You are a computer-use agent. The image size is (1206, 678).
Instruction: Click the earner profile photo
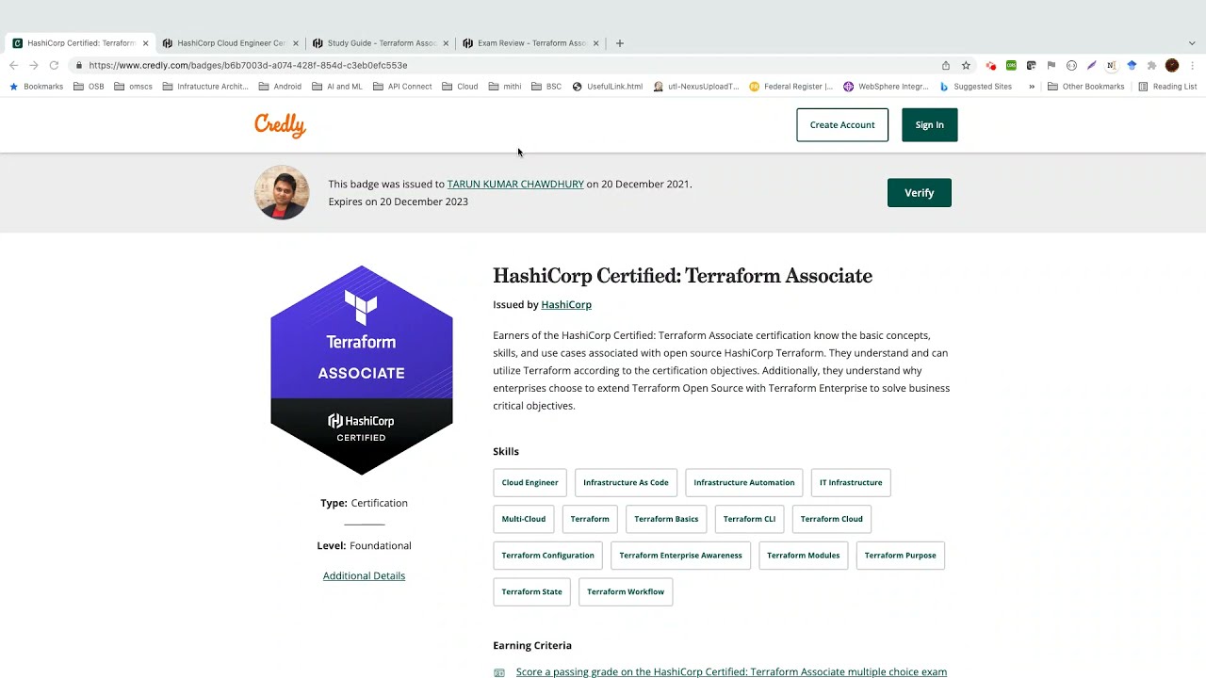(x=282, y=193)
